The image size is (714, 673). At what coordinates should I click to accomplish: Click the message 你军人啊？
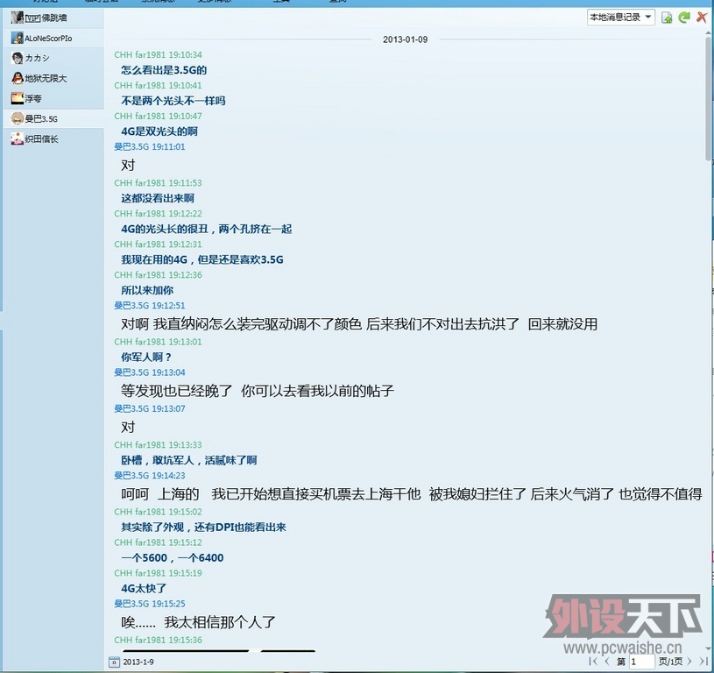(146, 357)
